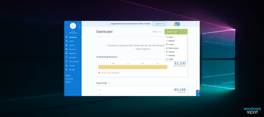Click the 30% off congratulations banner text
Image resolution: width=264 pixels, height=117 pixels.
tap(131, 24)
